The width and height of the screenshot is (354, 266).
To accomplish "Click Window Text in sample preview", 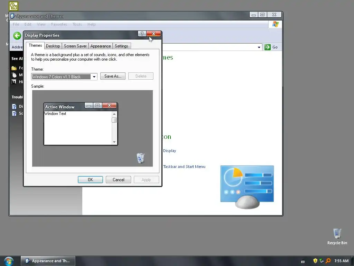I will tap(55, 114).
